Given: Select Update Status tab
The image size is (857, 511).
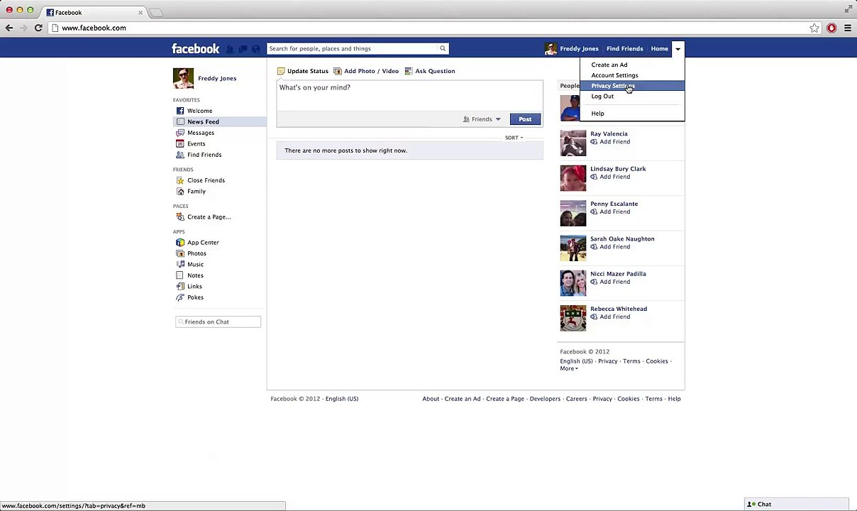Looking at the screenshot, I should (303, 71).
